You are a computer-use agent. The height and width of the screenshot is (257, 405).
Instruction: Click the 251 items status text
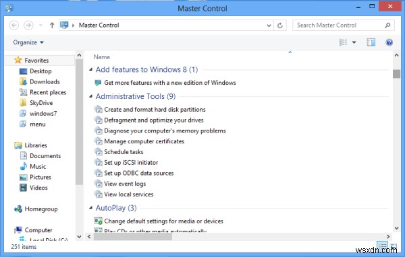click(x=24, y=247)
